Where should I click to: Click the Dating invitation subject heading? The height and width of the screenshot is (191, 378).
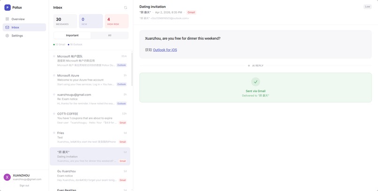pyautogui.click(x=152, y=7)
